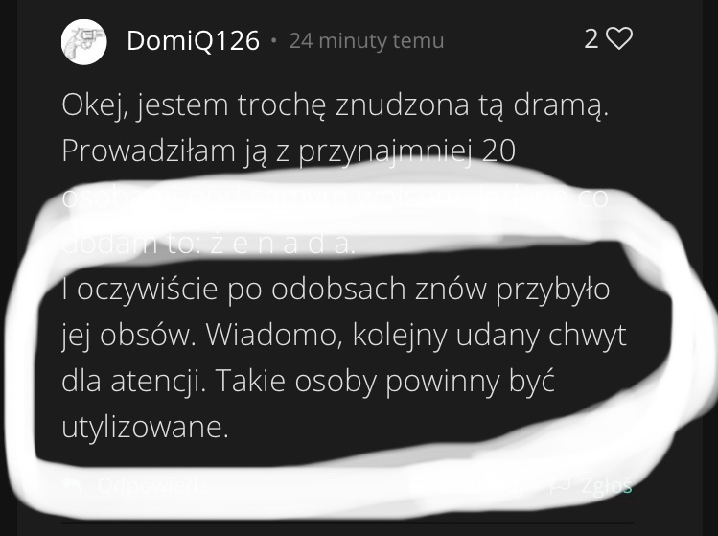Click the word 'dramą.' in first line
The image size is (718, 536).
(x=561, y=105)
